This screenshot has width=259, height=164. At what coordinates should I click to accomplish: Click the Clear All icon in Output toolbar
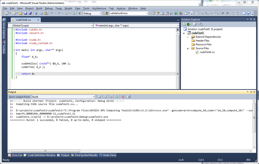pos(123,97)
